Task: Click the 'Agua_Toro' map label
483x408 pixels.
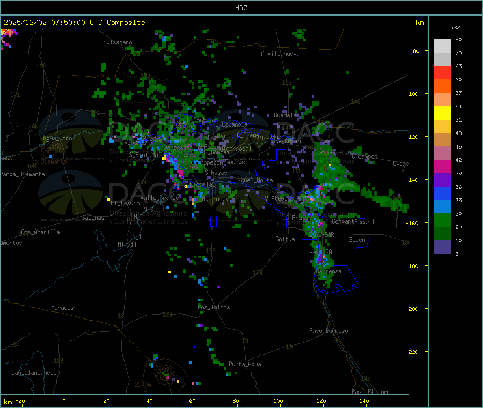Action: pyautogui.click(x=57, y=138)
